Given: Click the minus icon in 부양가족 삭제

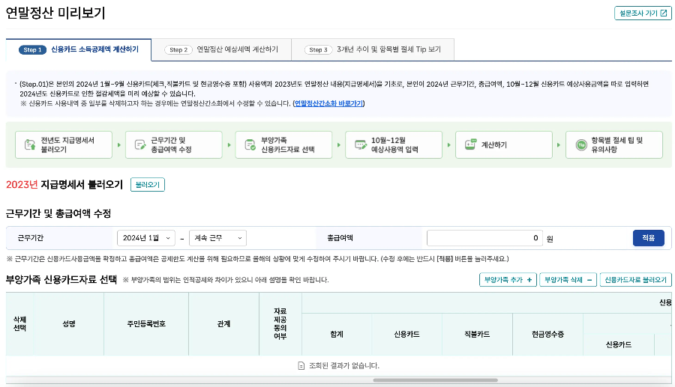Looking at the screenshot, I should [589, 280].
